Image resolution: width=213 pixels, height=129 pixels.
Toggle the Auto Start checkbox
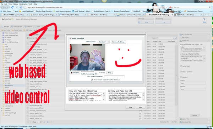181,66
